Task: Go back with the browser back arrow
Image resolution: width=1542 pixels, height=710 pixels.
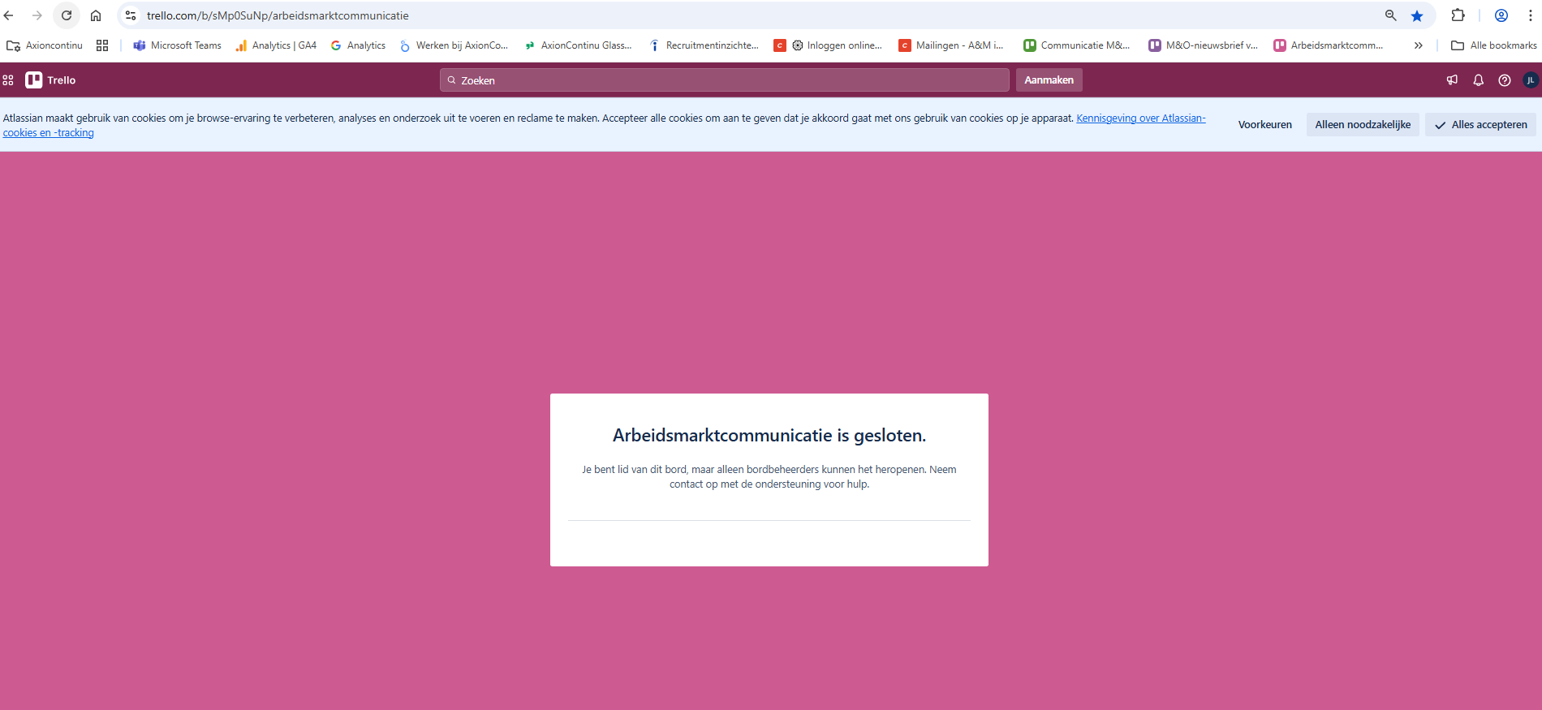Action: 9,15
